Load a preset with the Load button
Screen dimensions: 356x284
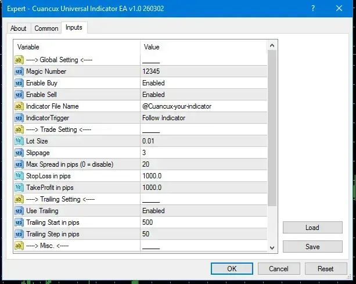coord(312,228)
